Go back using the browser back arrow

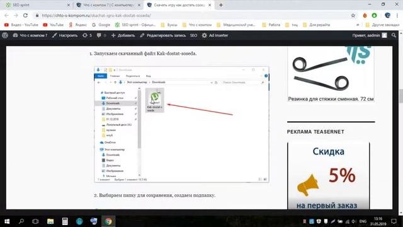coord(6,15)
